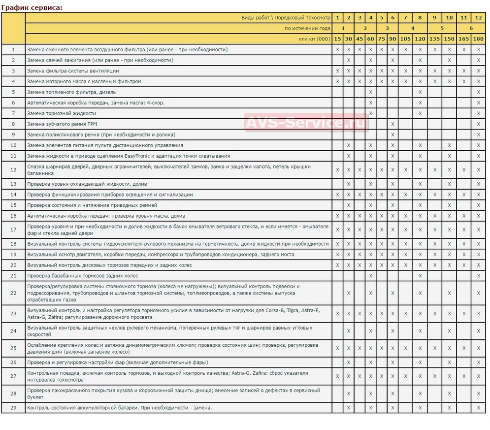Click year 3 cell in the header
Screen dimensions: 490x430
click(x=387, y=29)
